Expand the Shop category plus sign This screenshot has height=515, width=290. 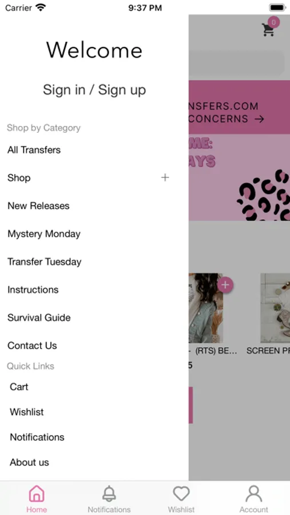(165, 178)
